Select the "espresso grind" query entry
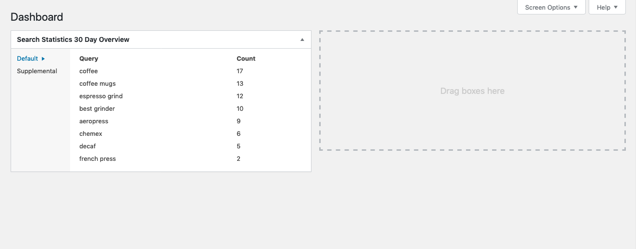 tap(101, 96)
